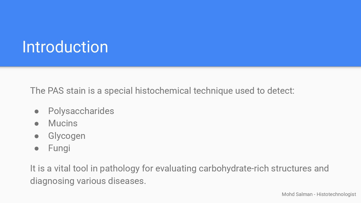Screen dimensions: 361x203
Task: Click the bullet dot beside Mucins
Action: (37, 124)
